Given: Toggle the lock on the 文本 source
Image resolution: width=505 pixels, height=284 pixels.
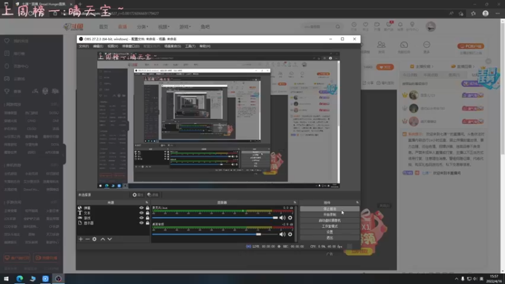Looking at the screenshot, I should (x=148, y=213).
